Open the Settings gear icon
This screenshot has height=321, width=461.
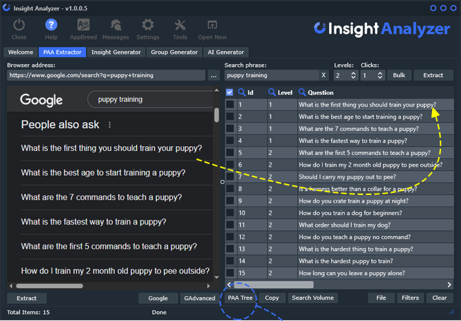click(x=148, y=25)
